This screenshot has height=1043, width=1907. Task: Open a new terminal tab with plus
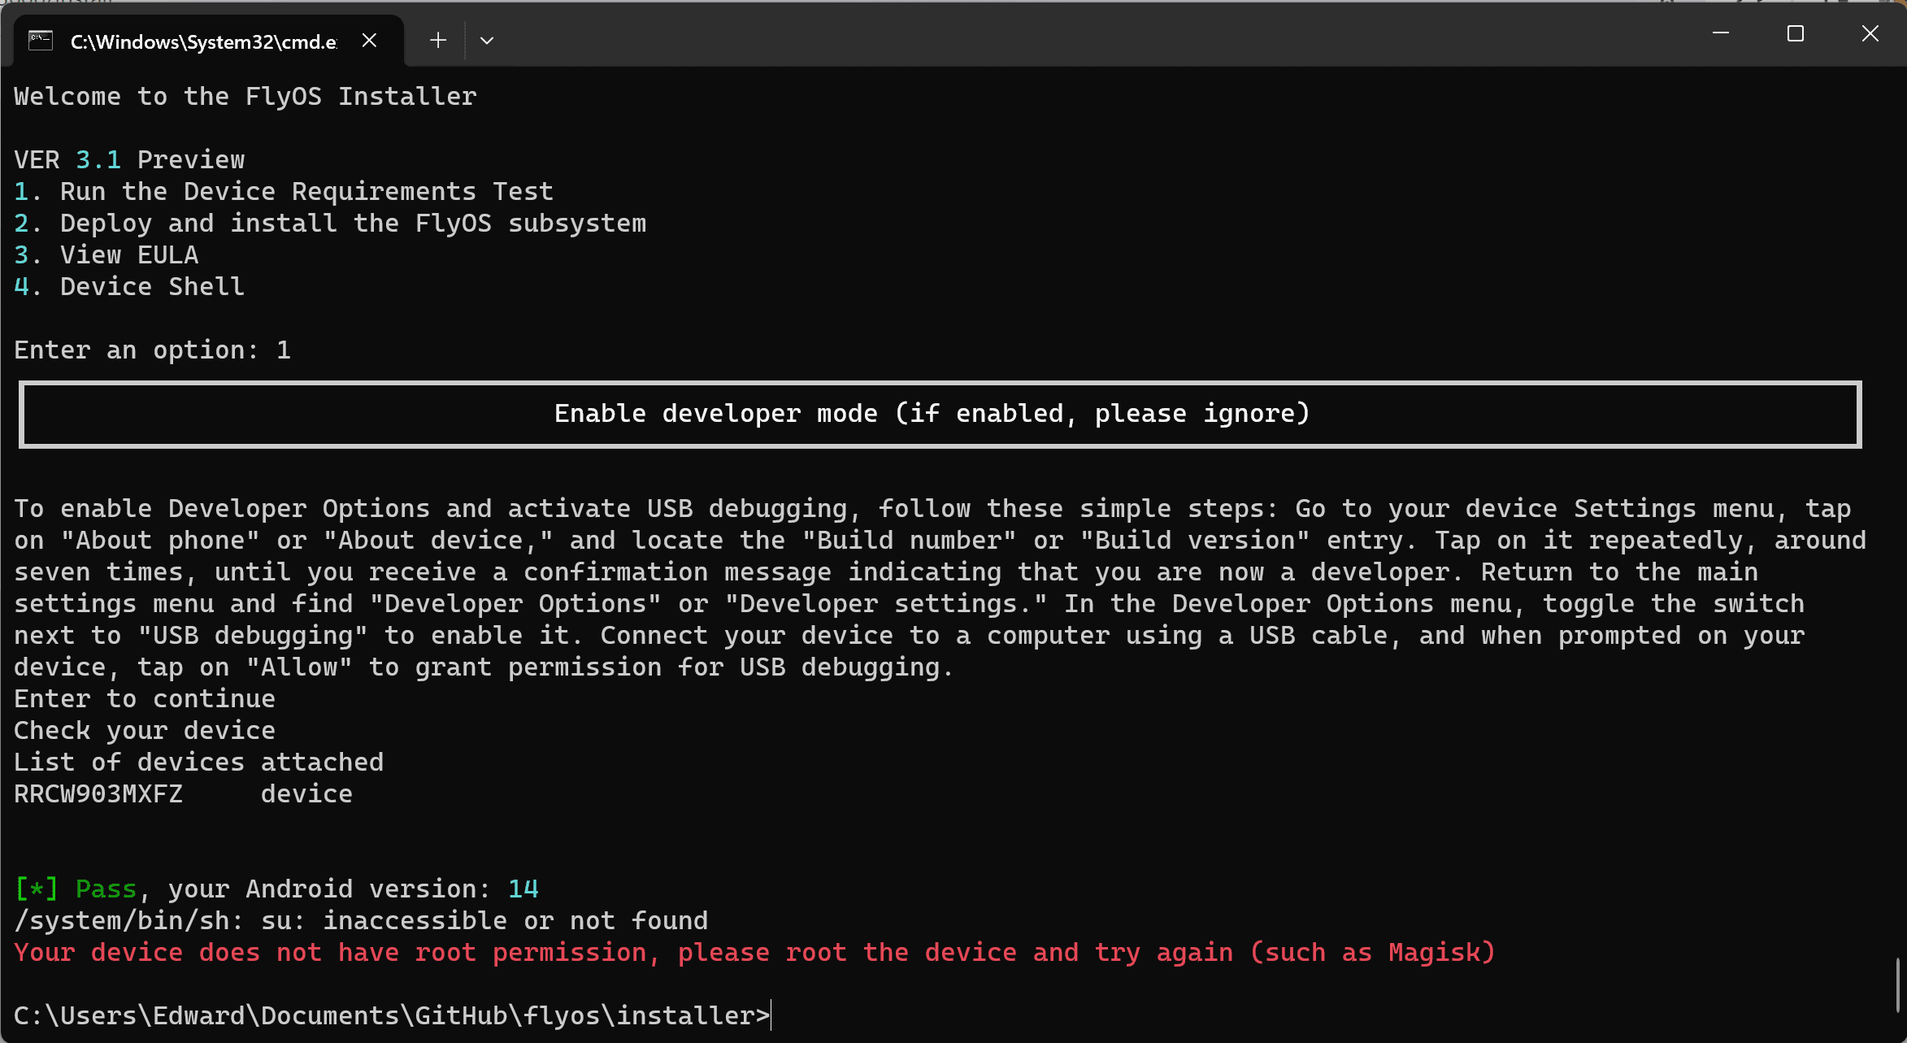click(x=438, y=41)
